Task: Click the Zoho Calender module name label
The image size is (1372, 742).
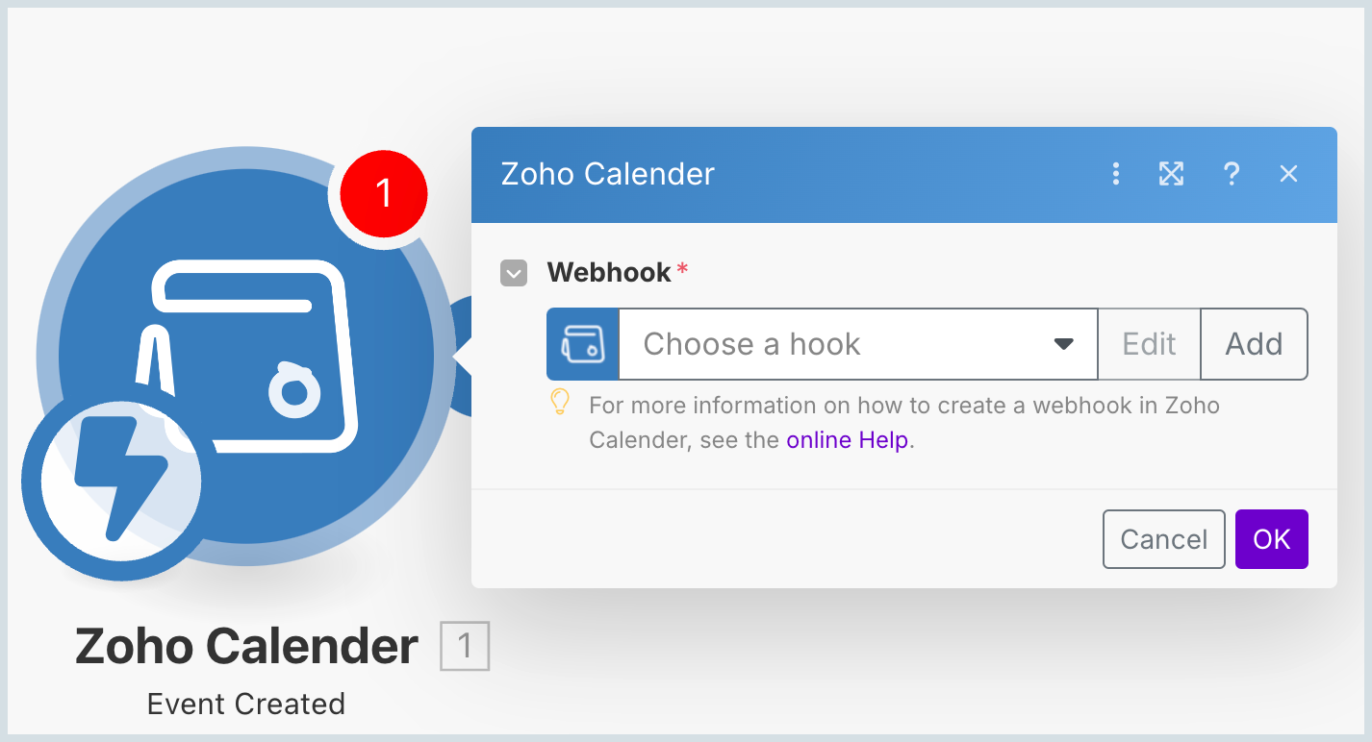Action: (246, 646)
